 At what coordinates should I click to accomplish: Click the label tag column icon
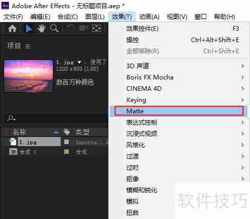click(x=66, y=132)
